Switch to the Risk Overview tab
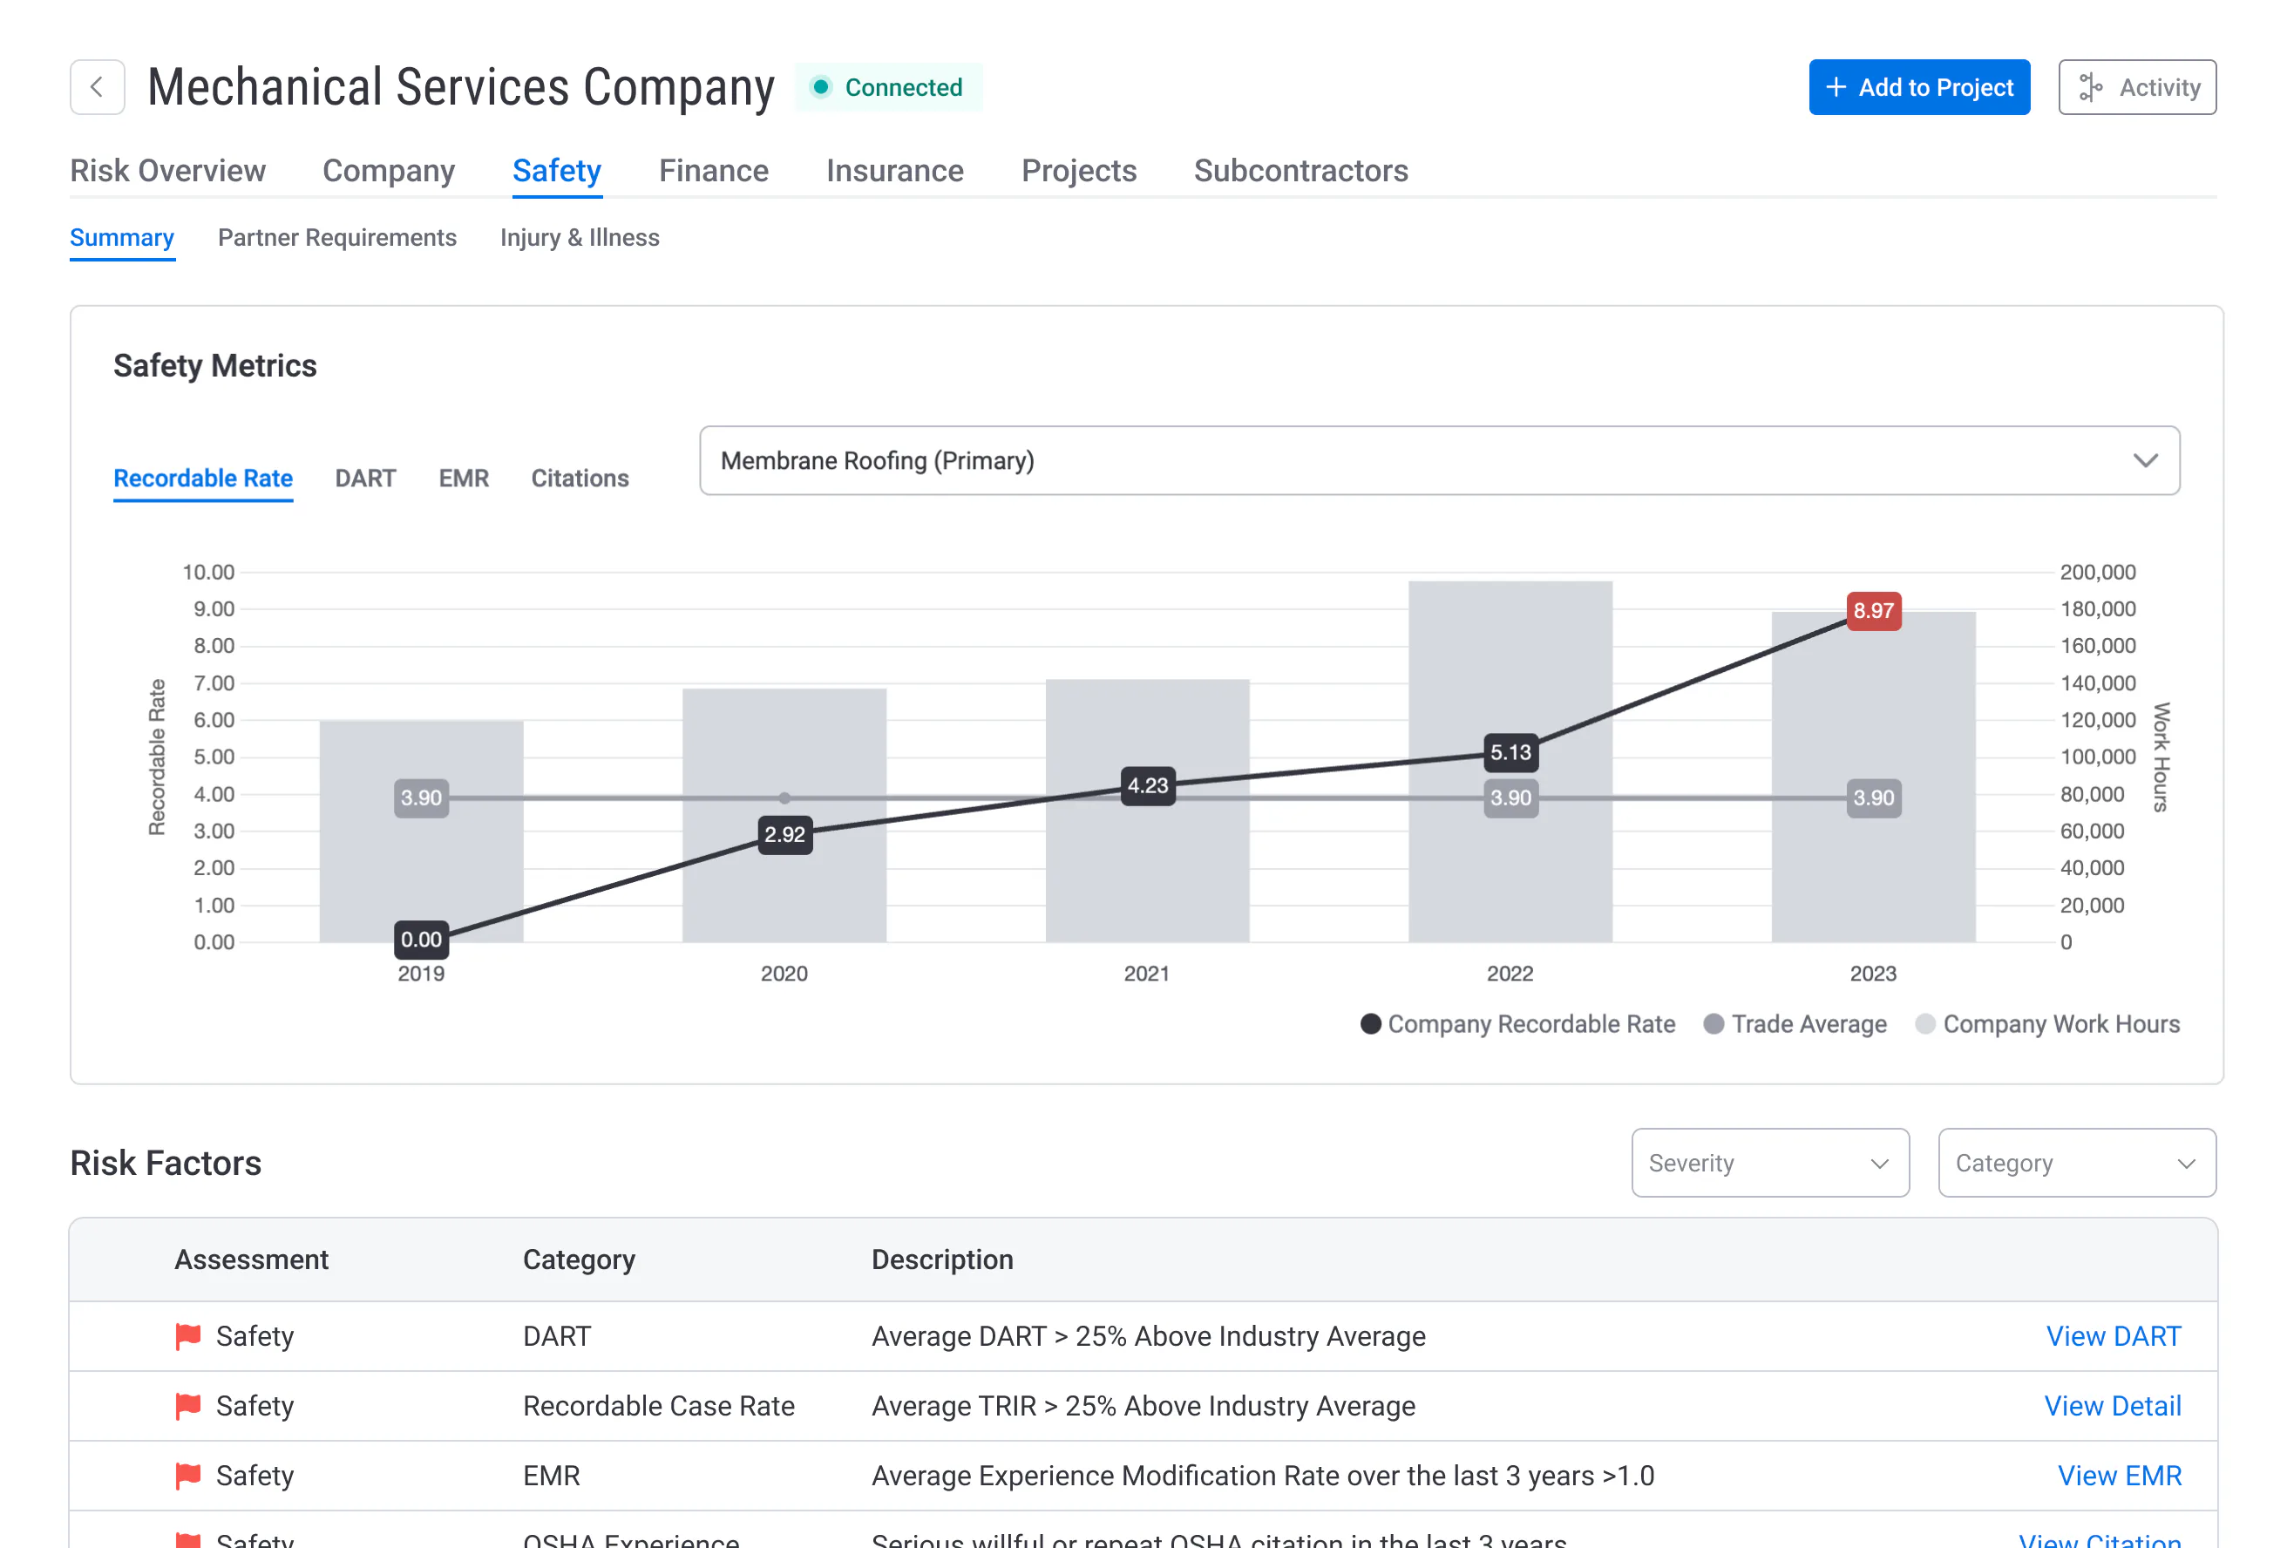This screenshot has width=2287, height=1548. tap(167, 170)
